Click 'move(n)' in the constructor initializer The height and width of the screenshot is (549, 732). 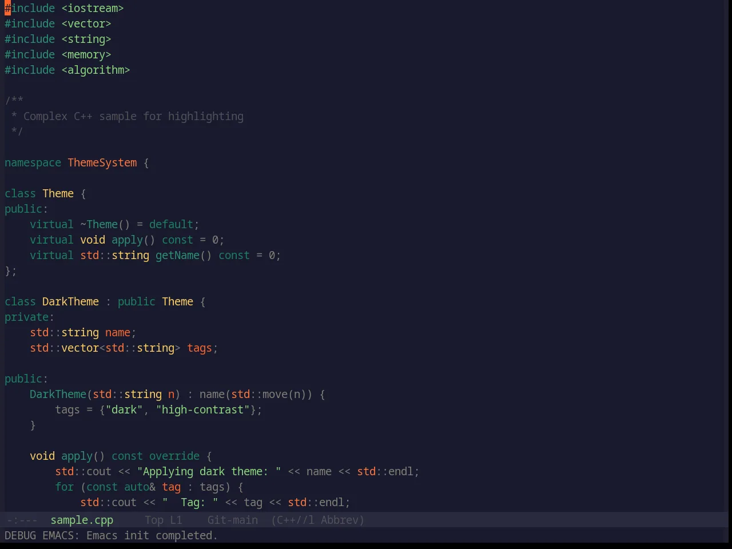(x=284, y=394)
